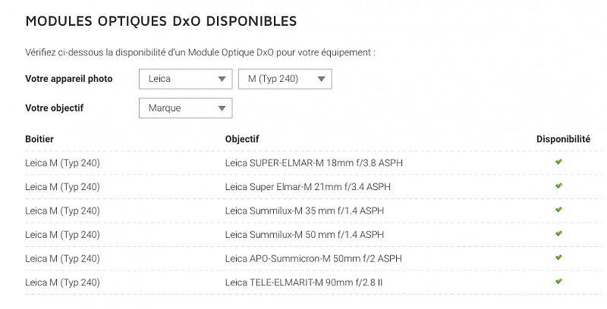
Task: Click the Boitier column header
Action: [39, 139]
